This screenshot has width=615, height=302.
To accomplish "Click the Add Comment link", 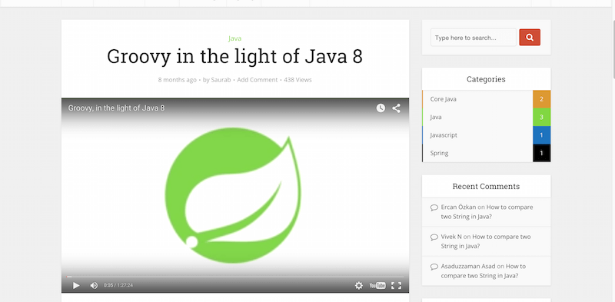I will click(x=258, y=80).
